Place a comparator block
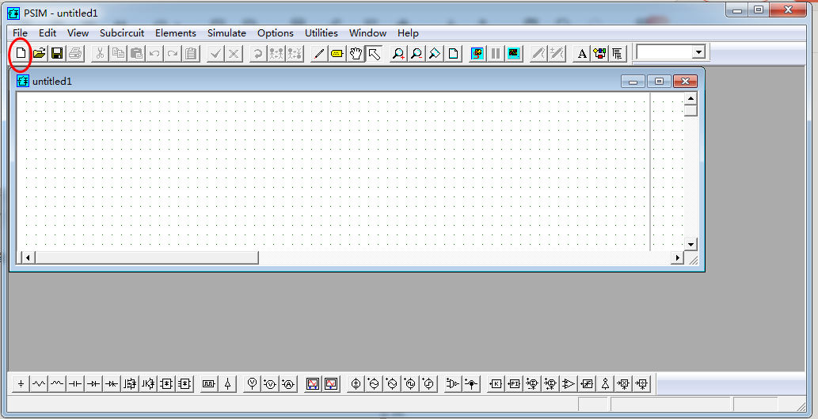The width and height of the screenshot is (818, 419). [x=569, y=384]
